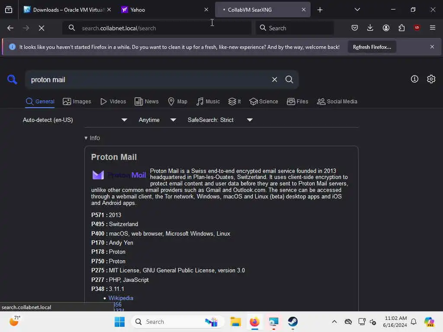
Task: Click the Windows taskbar Search box
Action: click(177, 322)
